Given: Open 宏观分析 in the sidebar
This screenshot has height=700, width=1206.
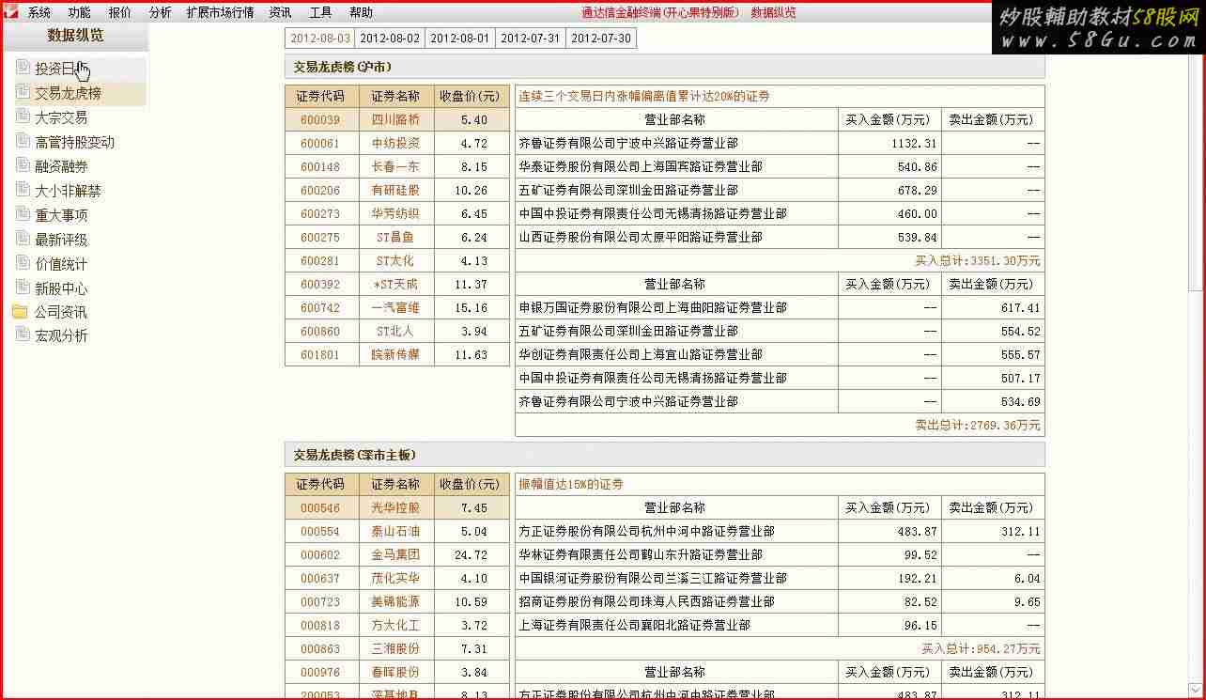Looking at the screenshot, I should 61,335.
